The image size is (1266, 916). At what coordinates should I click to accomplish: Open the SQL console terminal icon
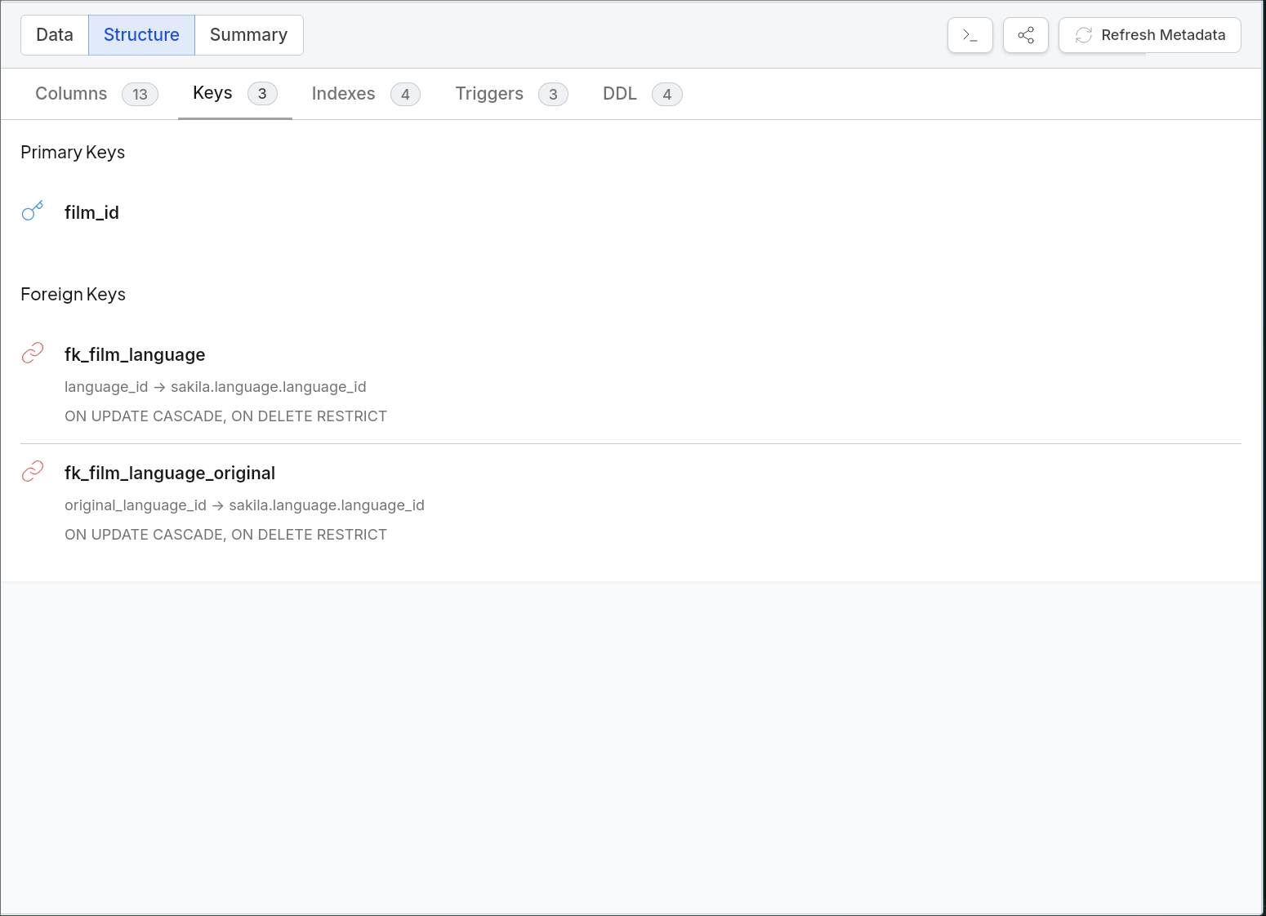[x=970, y=35]
